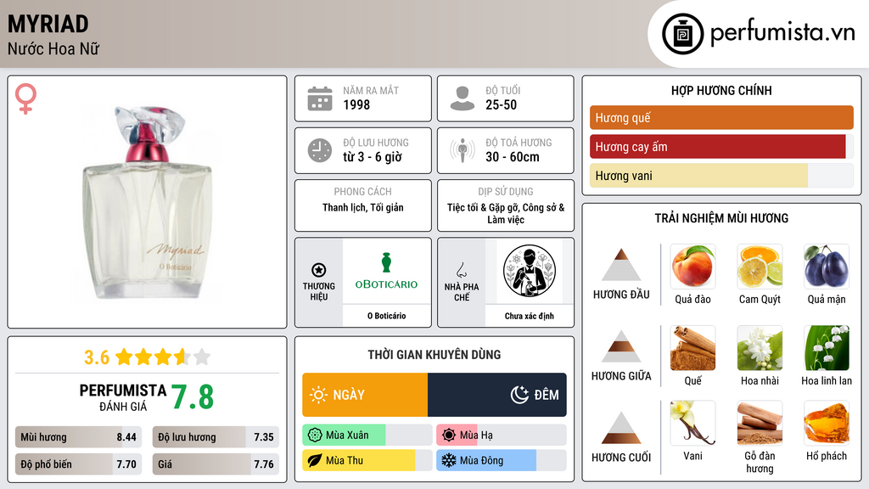This screenshot has height=489, width=869.
Task: Click the Độ phổ biến 7.70 rating bar
Action: [78, 464]
